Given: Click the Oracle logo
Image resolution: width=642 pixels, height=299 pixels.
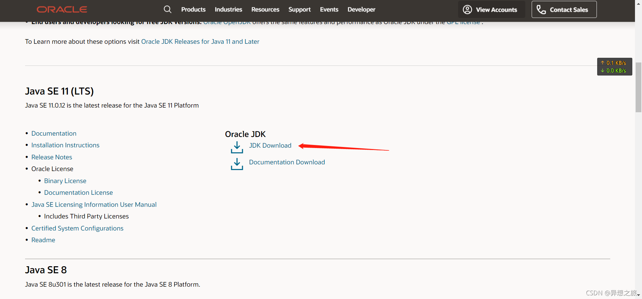Looking at the screenshot, I should coord(62,9).
